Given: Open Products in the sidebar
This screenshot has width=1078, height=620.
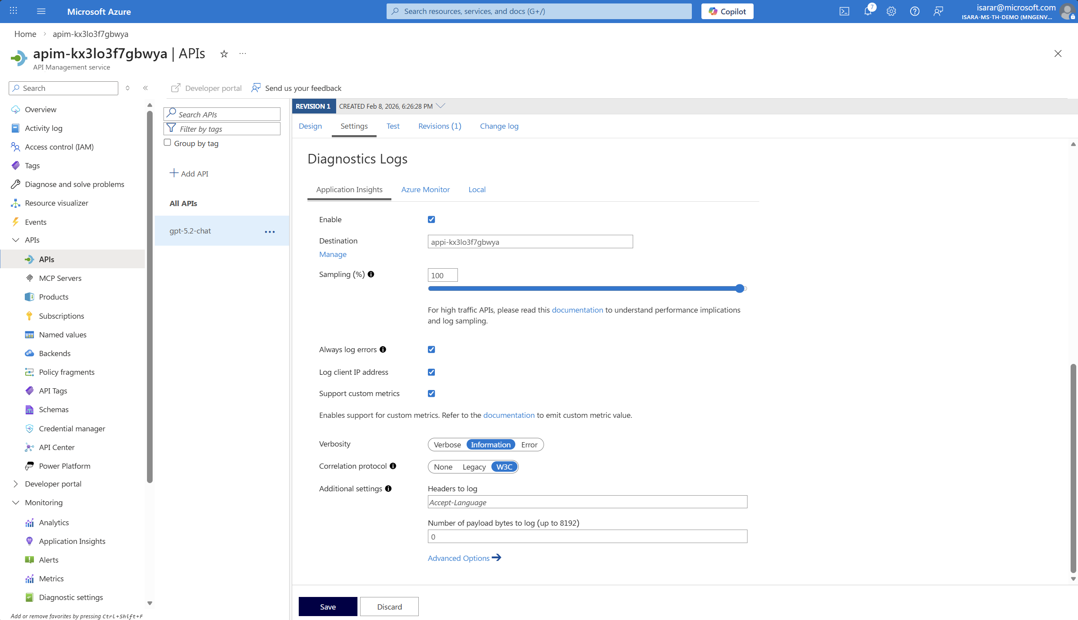Looking at the screenshot, I should [53, 297].
